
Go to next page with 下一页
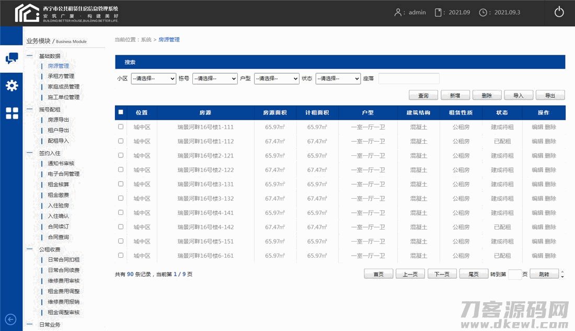(442, 275)
